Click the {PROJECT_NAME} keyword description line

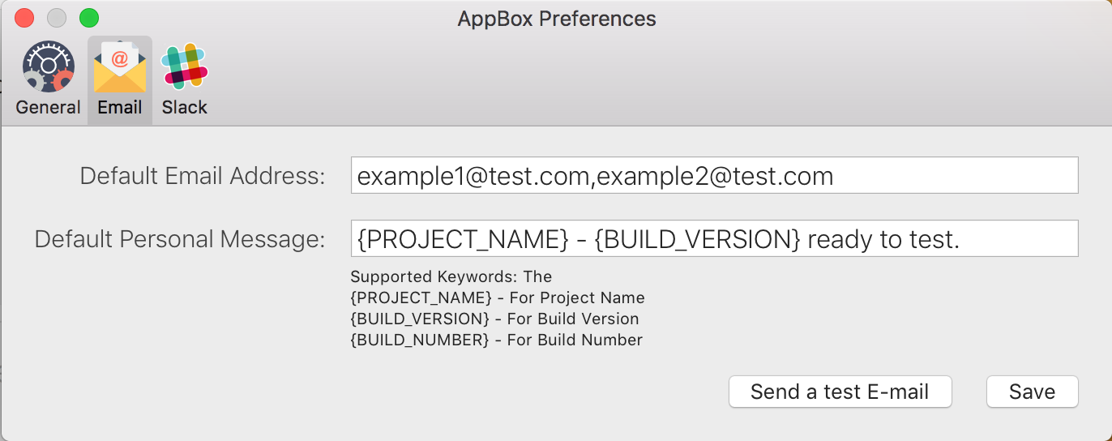coord(497,298)
